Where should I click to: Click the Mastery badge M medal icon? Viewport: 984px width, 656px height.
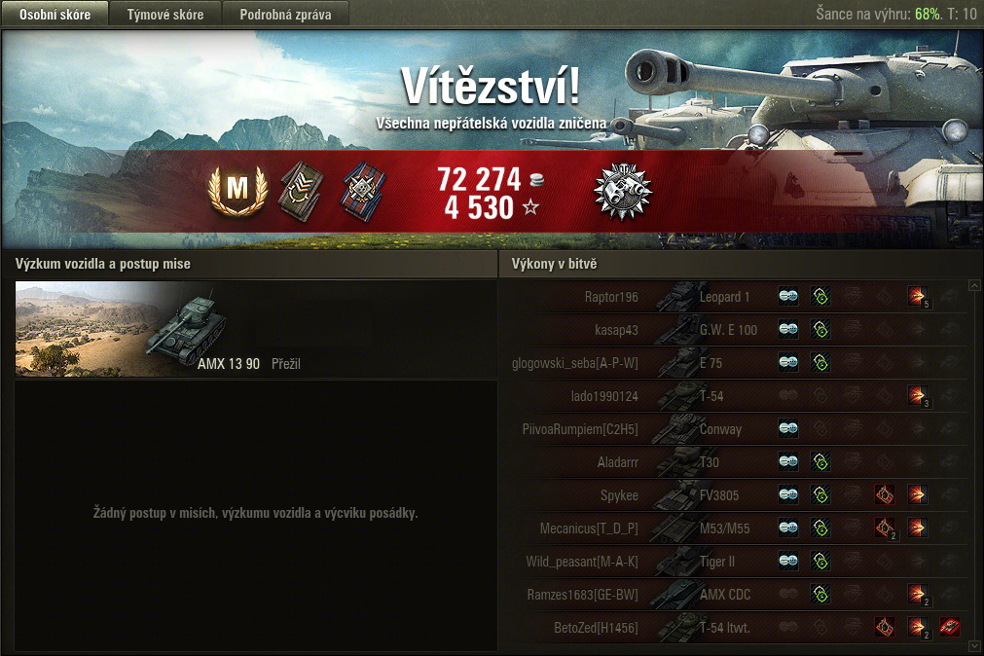pos(237,189)
